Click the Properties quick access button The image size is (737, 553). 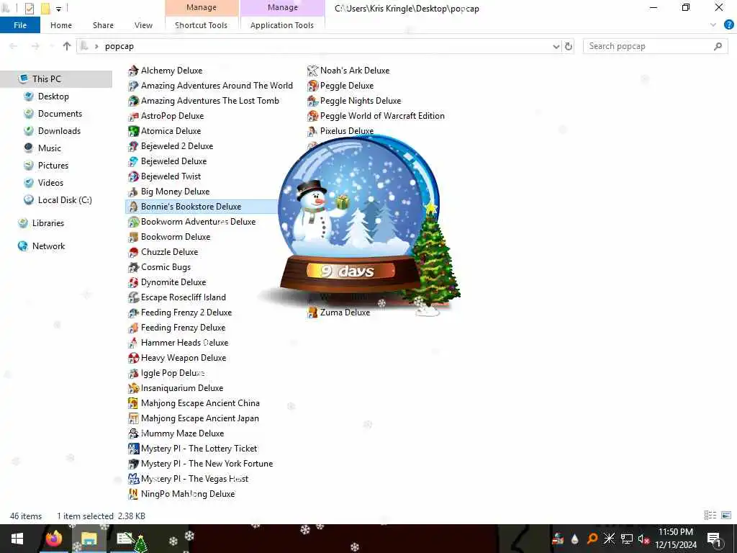pyautogui.click(x=29, y=9)
